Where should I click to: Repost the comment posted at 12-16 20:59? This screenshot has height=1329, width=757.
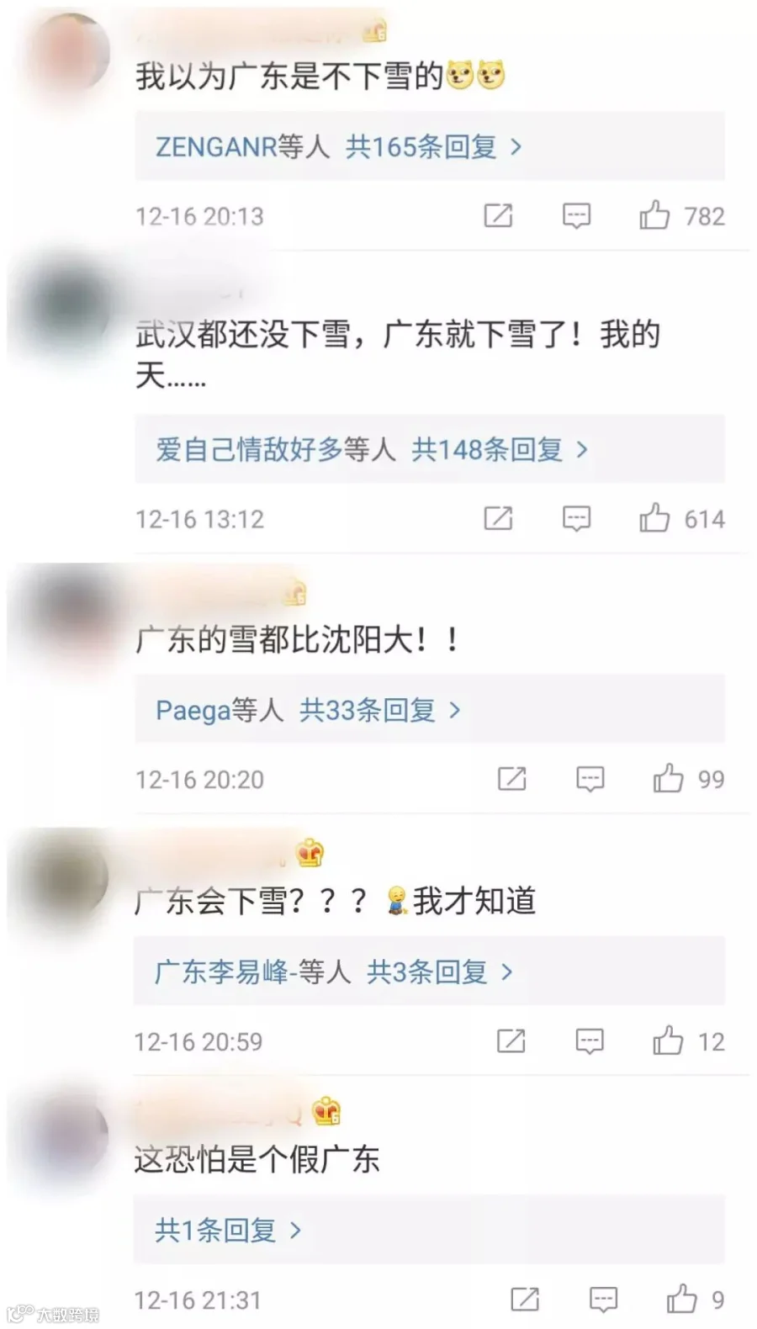(511, 1040)
